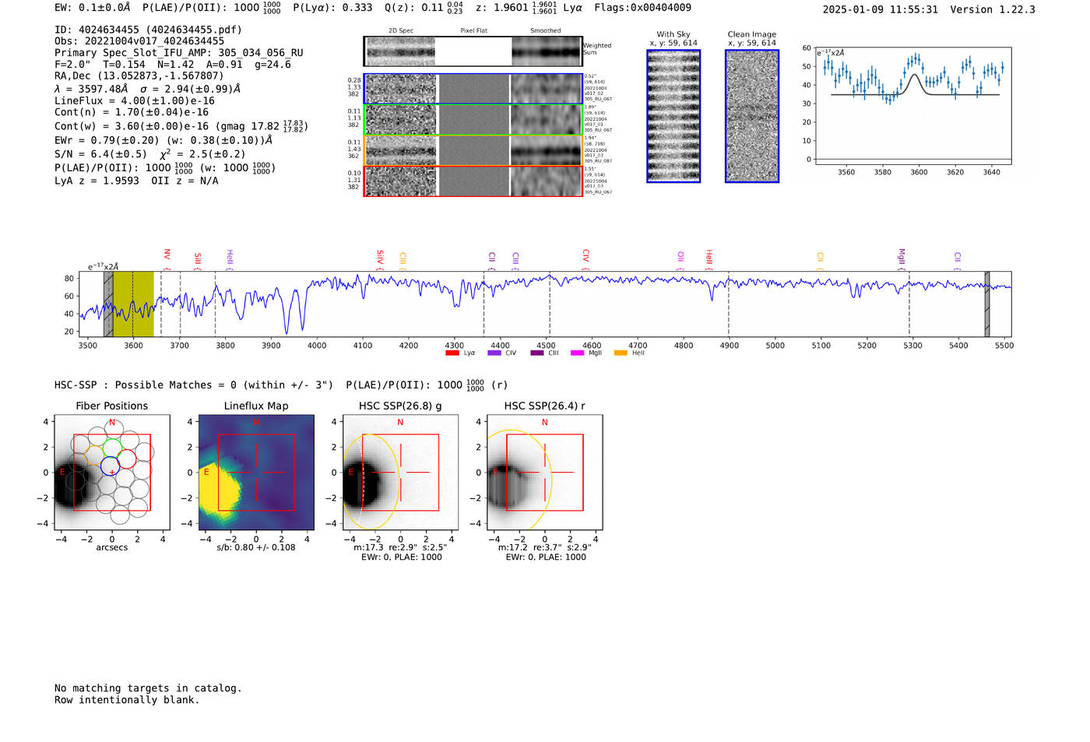
Task: Click the Lyα red legend swatch
Action: pyautogui.click(x=452, y=353)
